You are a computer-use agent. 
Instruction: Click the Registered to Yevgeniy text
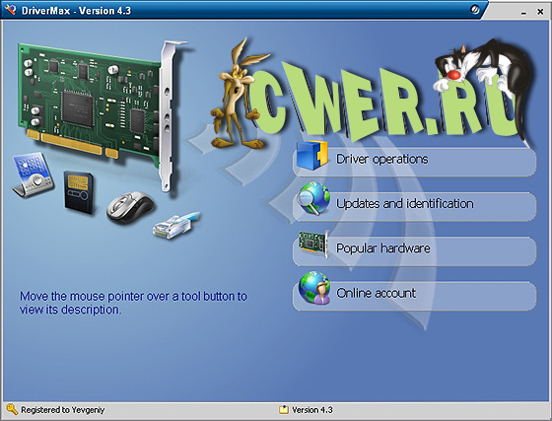point(63,410)
